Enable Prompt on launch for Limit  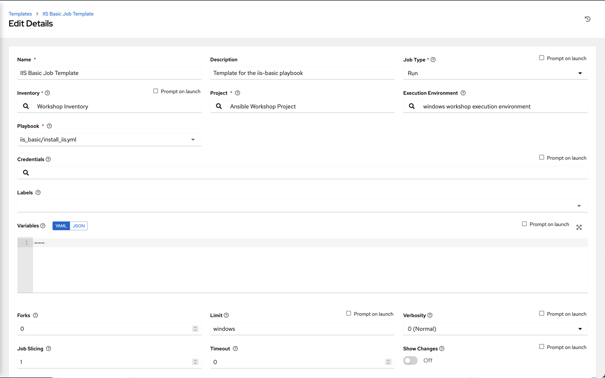point(348,313)
